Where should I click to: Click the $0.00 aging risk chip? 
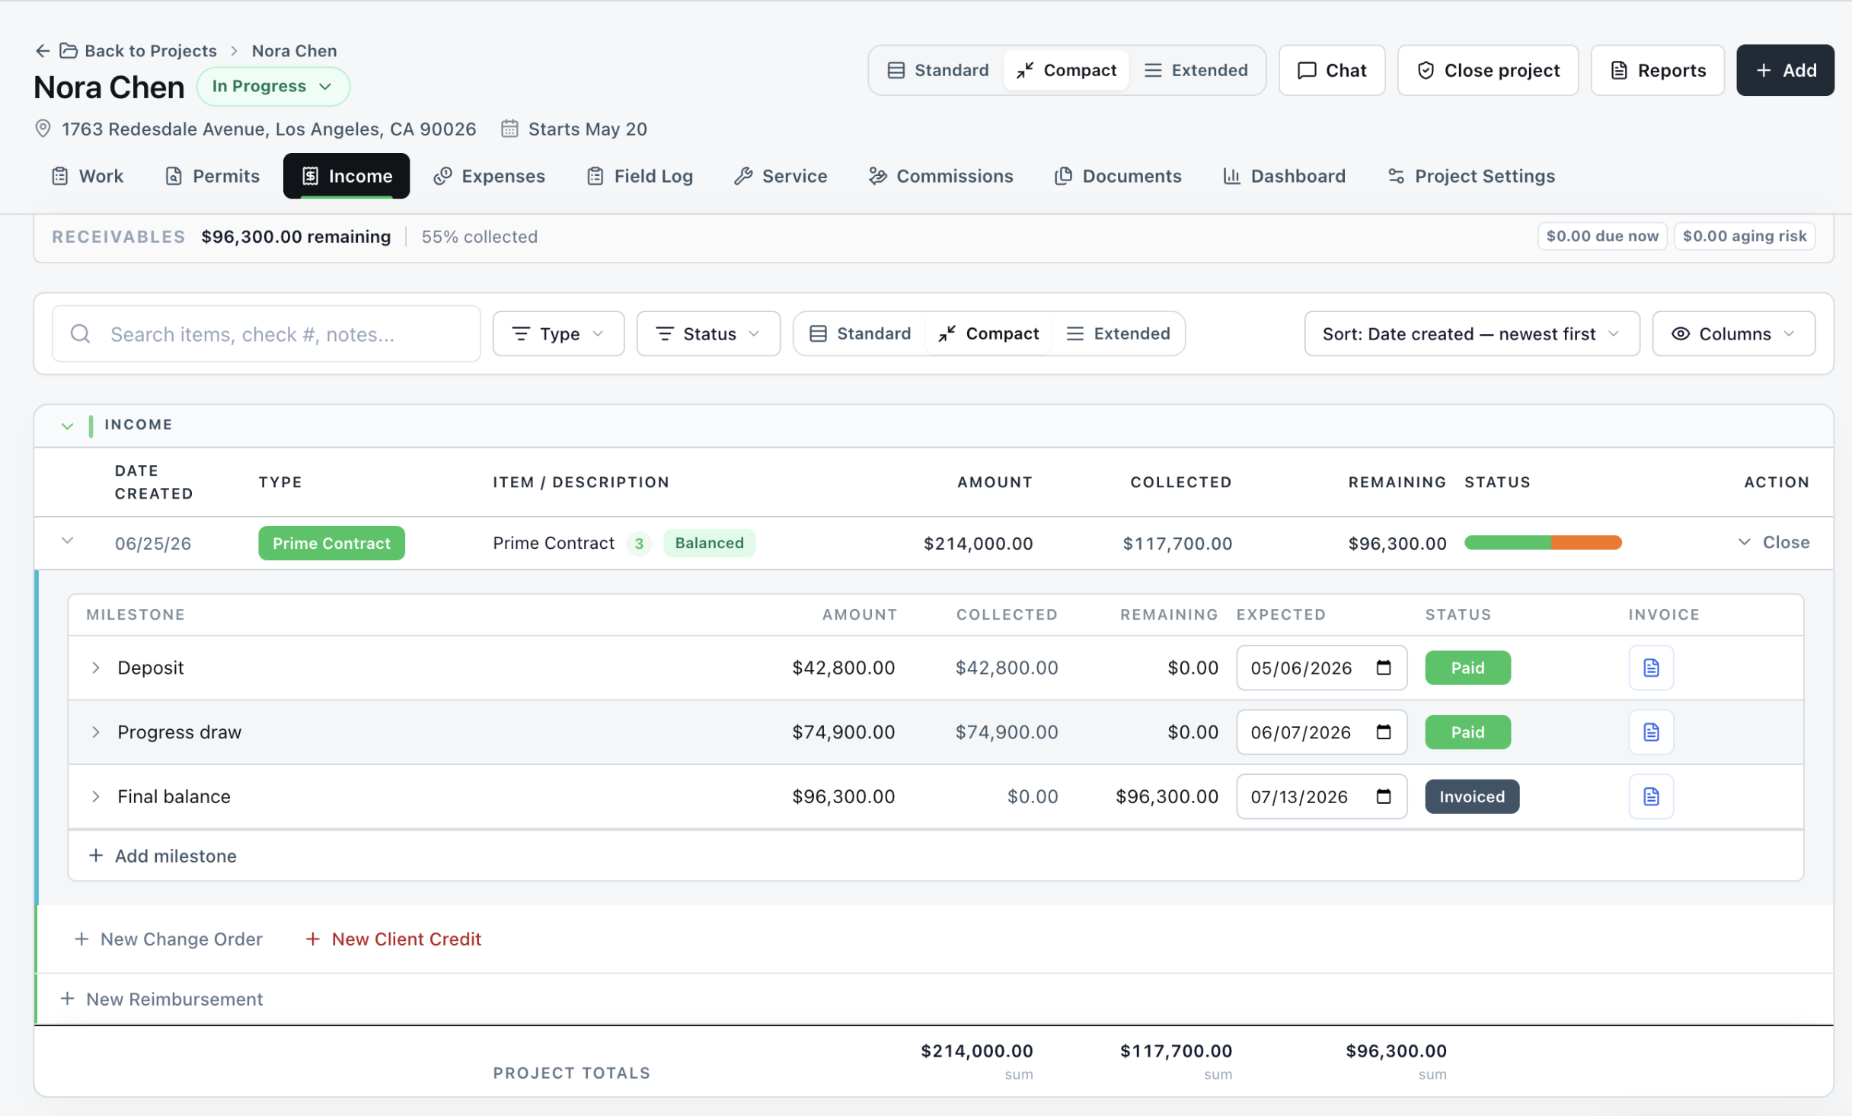[x=1744, y=236]
